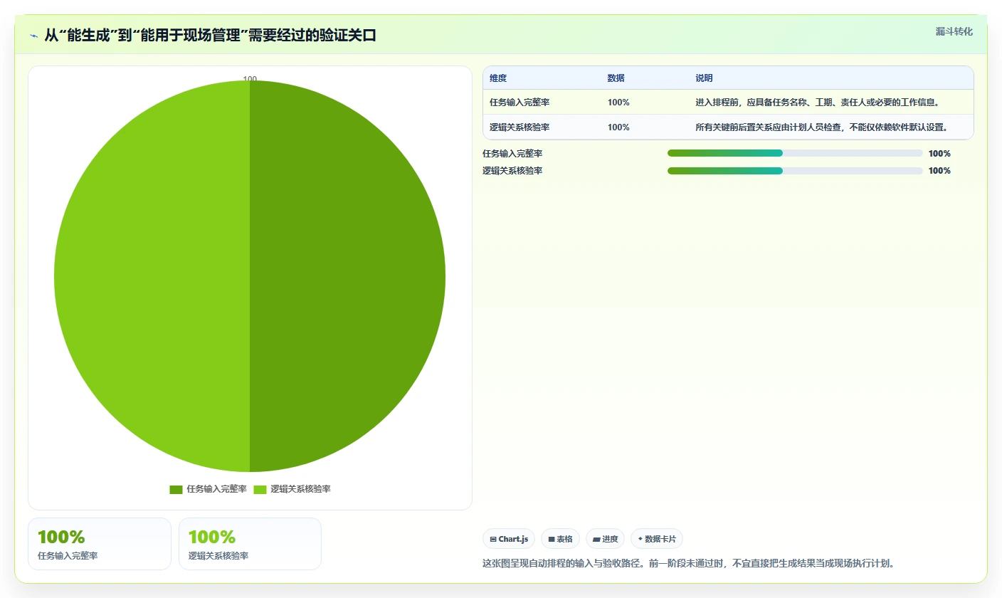Click the dark green pie slice
Screen dimensions: 1002x598
(x=347, y=276)
